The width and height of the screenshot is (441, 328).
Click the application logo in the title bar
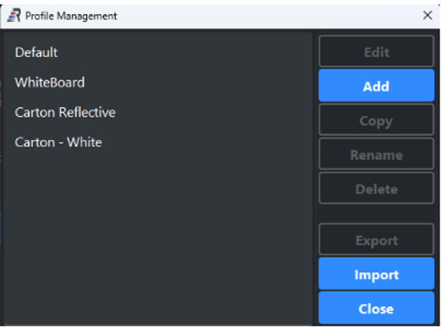point(14,15)
